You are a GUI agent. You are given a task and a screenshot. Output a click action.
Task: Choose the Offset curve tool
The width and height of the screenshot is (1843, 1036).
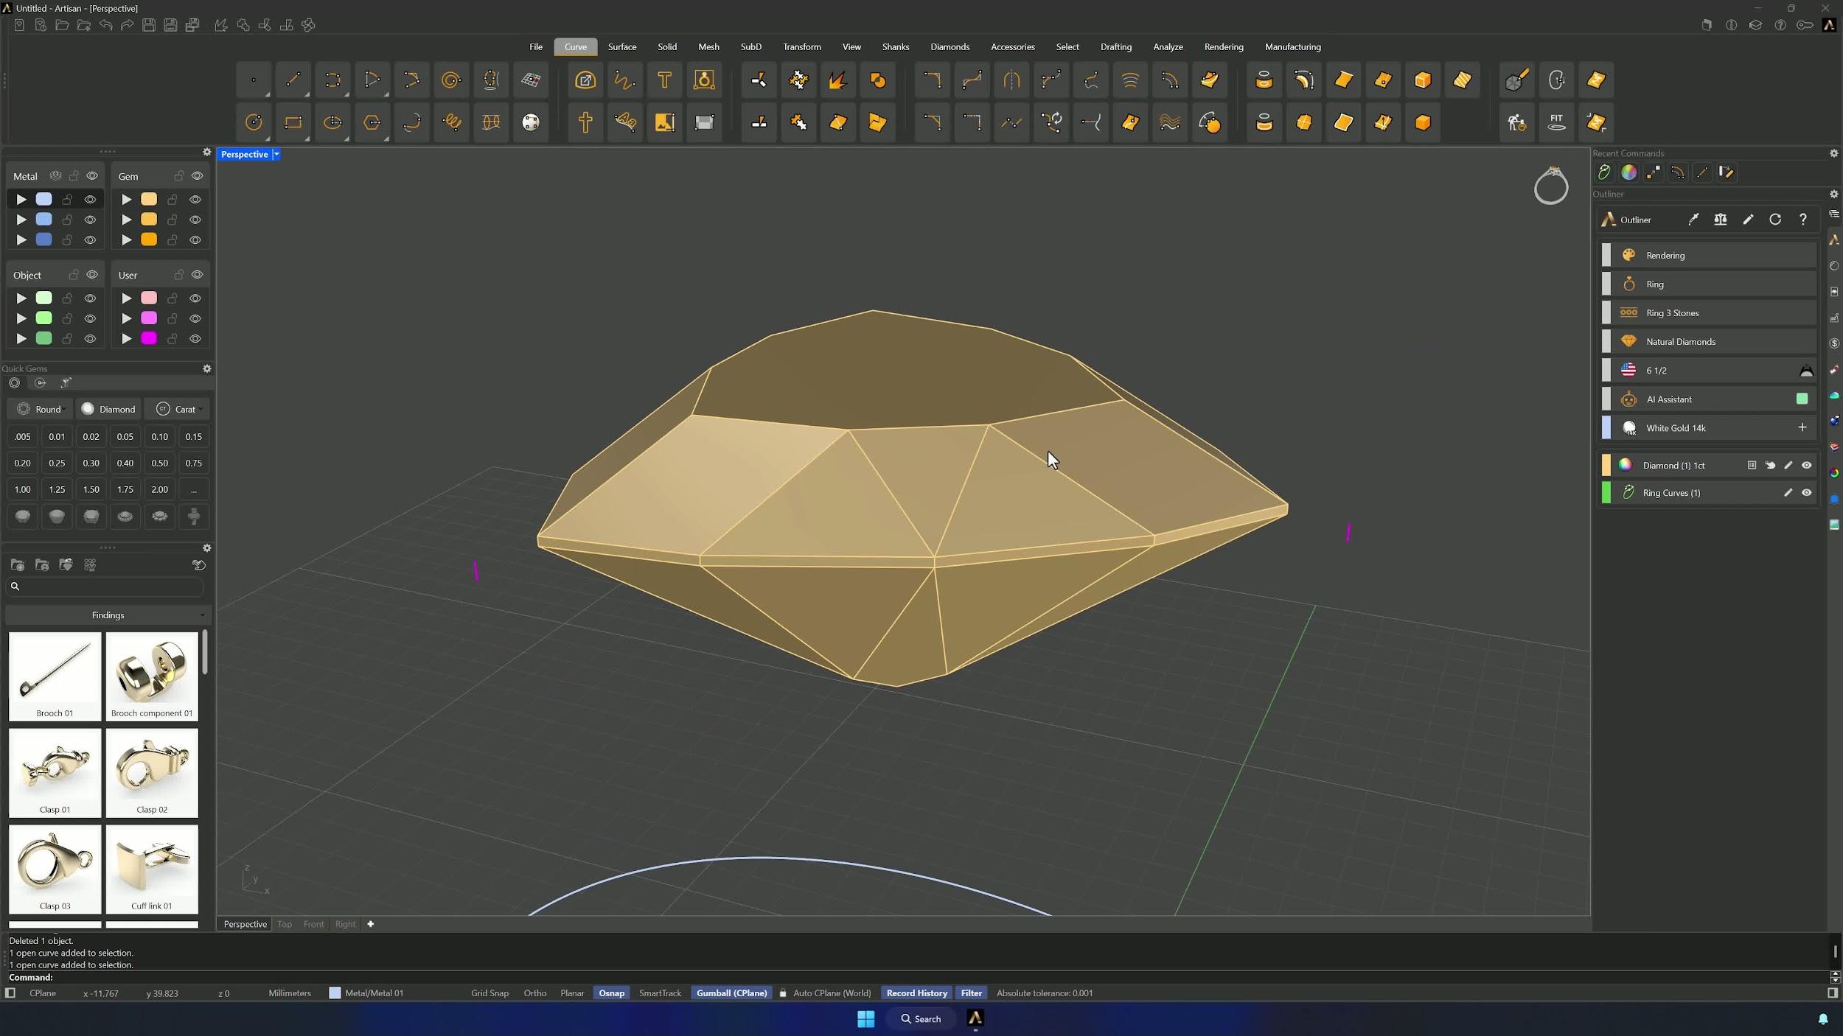click(1170, 80)
